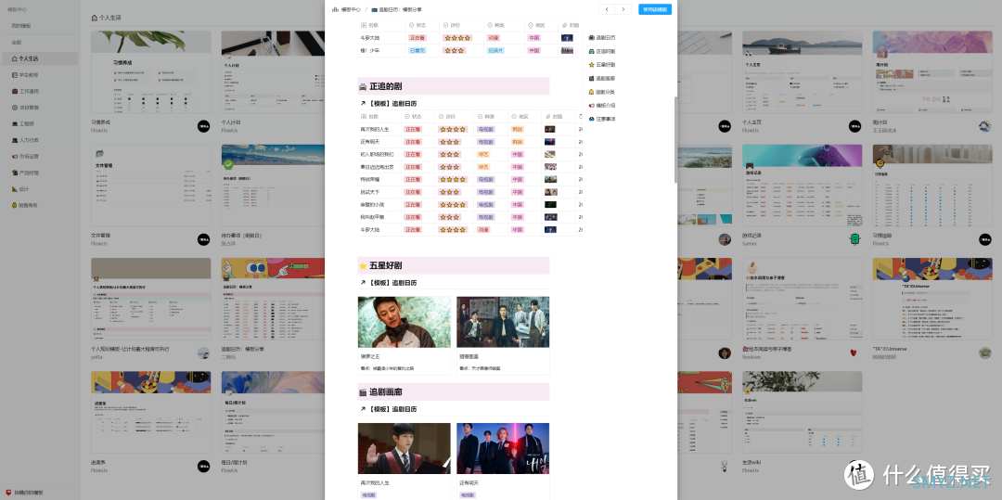
Task: Open 文件管理 template card in background gallery
Action: (x=151, y=186)
